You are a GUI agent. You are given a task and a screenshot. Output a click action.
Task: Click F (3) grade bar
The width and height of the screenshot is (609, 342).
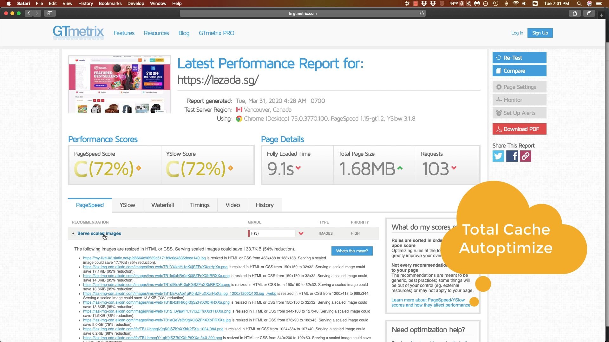click(x=272, y=233)
